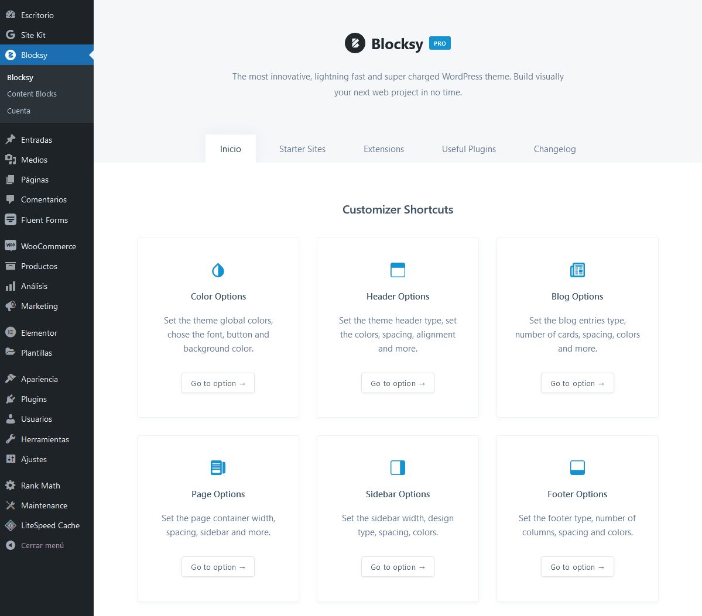Click the LiteSpeed Cache diamond icon

pos(11,525)
